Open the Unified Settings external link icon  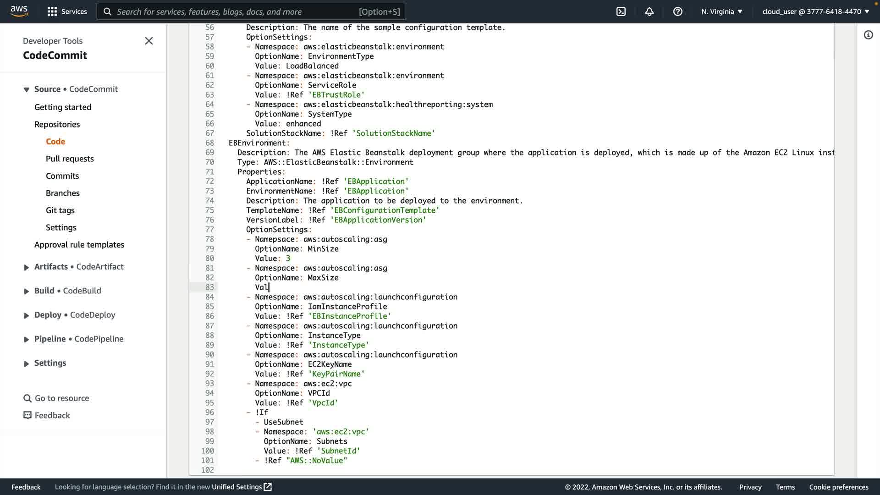[x=268, y=487]
